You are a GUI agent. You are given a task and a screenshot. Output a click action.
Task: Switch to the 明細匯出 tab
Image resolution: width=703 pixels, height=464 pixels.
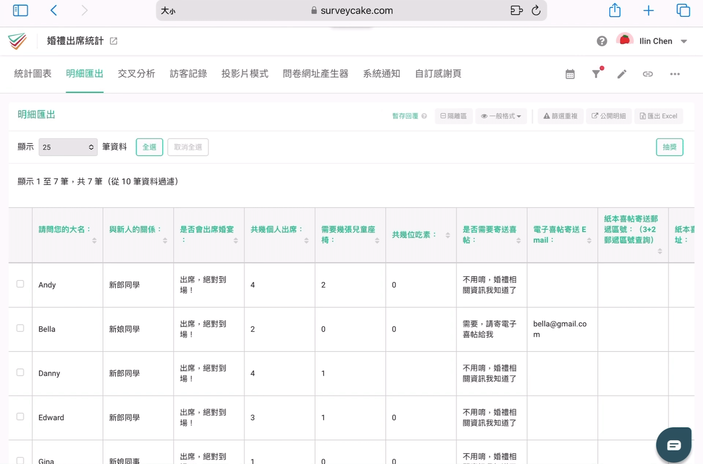(85, 73)
